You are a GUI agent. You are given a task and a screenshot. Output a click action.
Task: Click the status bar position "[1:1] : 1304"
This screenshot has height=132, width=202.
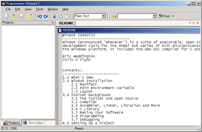9,128
